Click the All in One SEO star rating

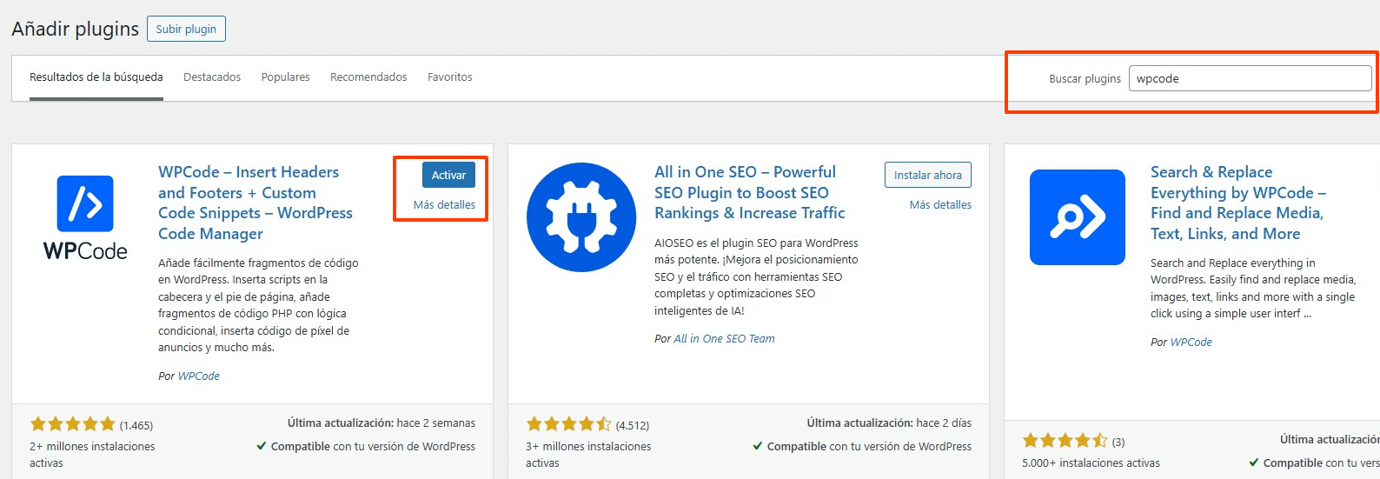point(568,424)
